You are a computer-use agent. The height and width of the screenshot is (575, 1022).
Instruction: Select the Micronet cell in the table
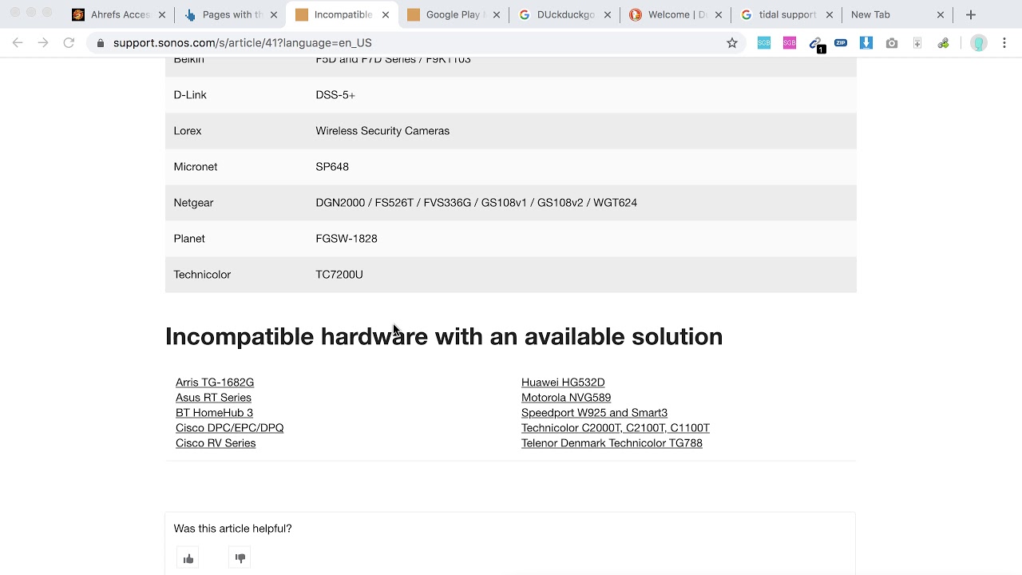[196, 167]
